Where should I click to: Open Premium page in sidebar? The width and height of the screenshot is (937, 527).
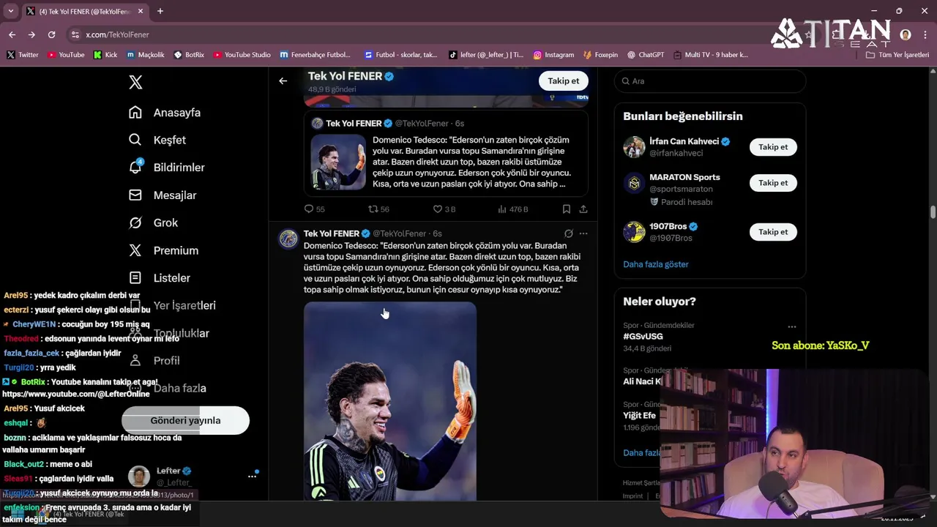tap(163, 250)
